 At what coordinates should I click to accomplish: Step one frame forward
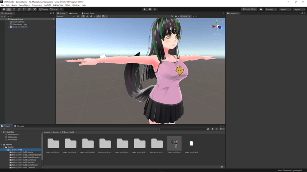(x=155, y=9)
